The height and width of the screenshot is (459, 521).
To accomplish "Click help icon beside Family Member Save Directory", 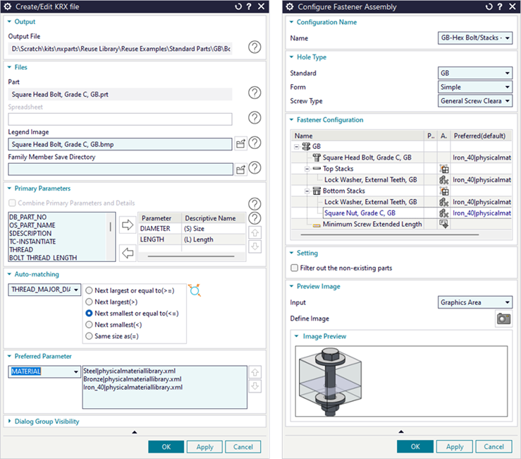I will [x=255, y=168].
